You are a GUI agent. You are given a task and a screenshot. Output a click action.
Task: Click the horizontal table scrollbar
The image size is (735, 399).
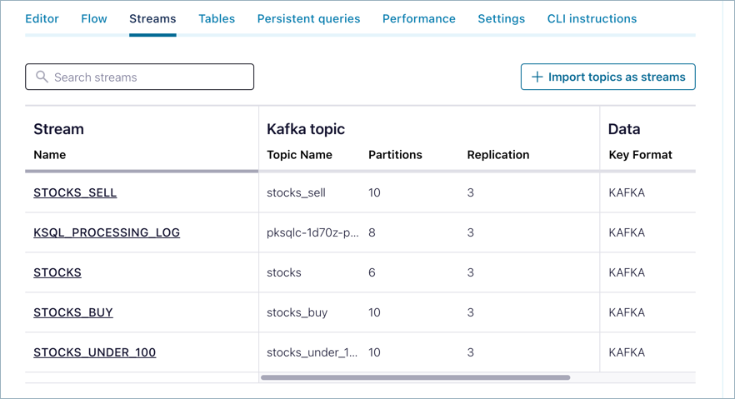(415, 377)
